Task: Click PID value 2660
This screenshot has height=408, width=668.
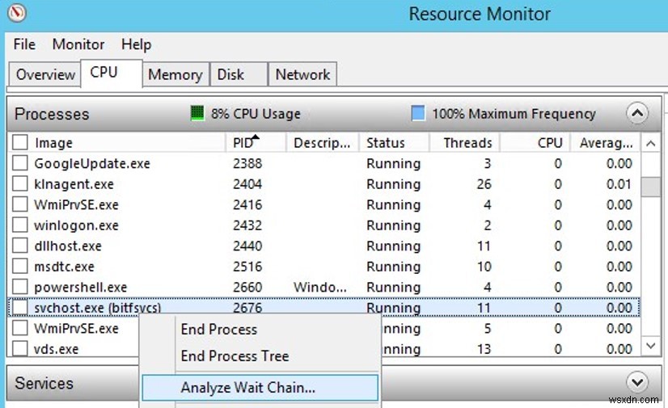Action: click(x=247, y=287)
